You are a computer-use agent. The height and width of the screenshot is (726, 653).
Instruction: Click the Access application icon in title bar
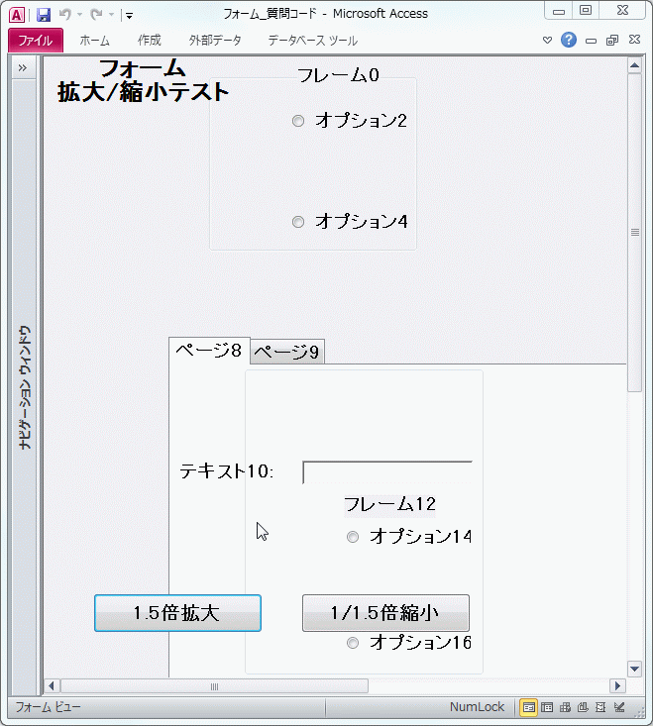coord(17,15)
